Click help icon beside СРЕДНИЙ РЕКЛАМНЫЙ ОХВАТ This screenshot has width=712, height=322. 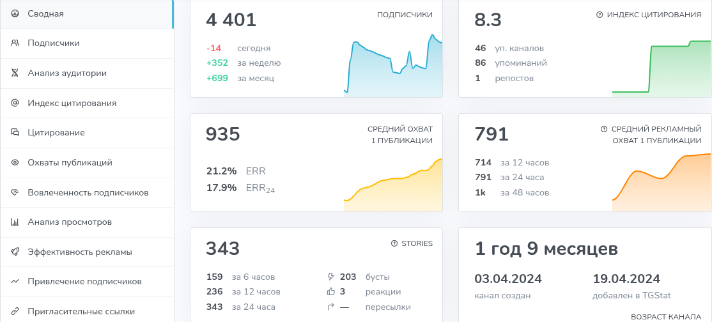pos(604,129)
